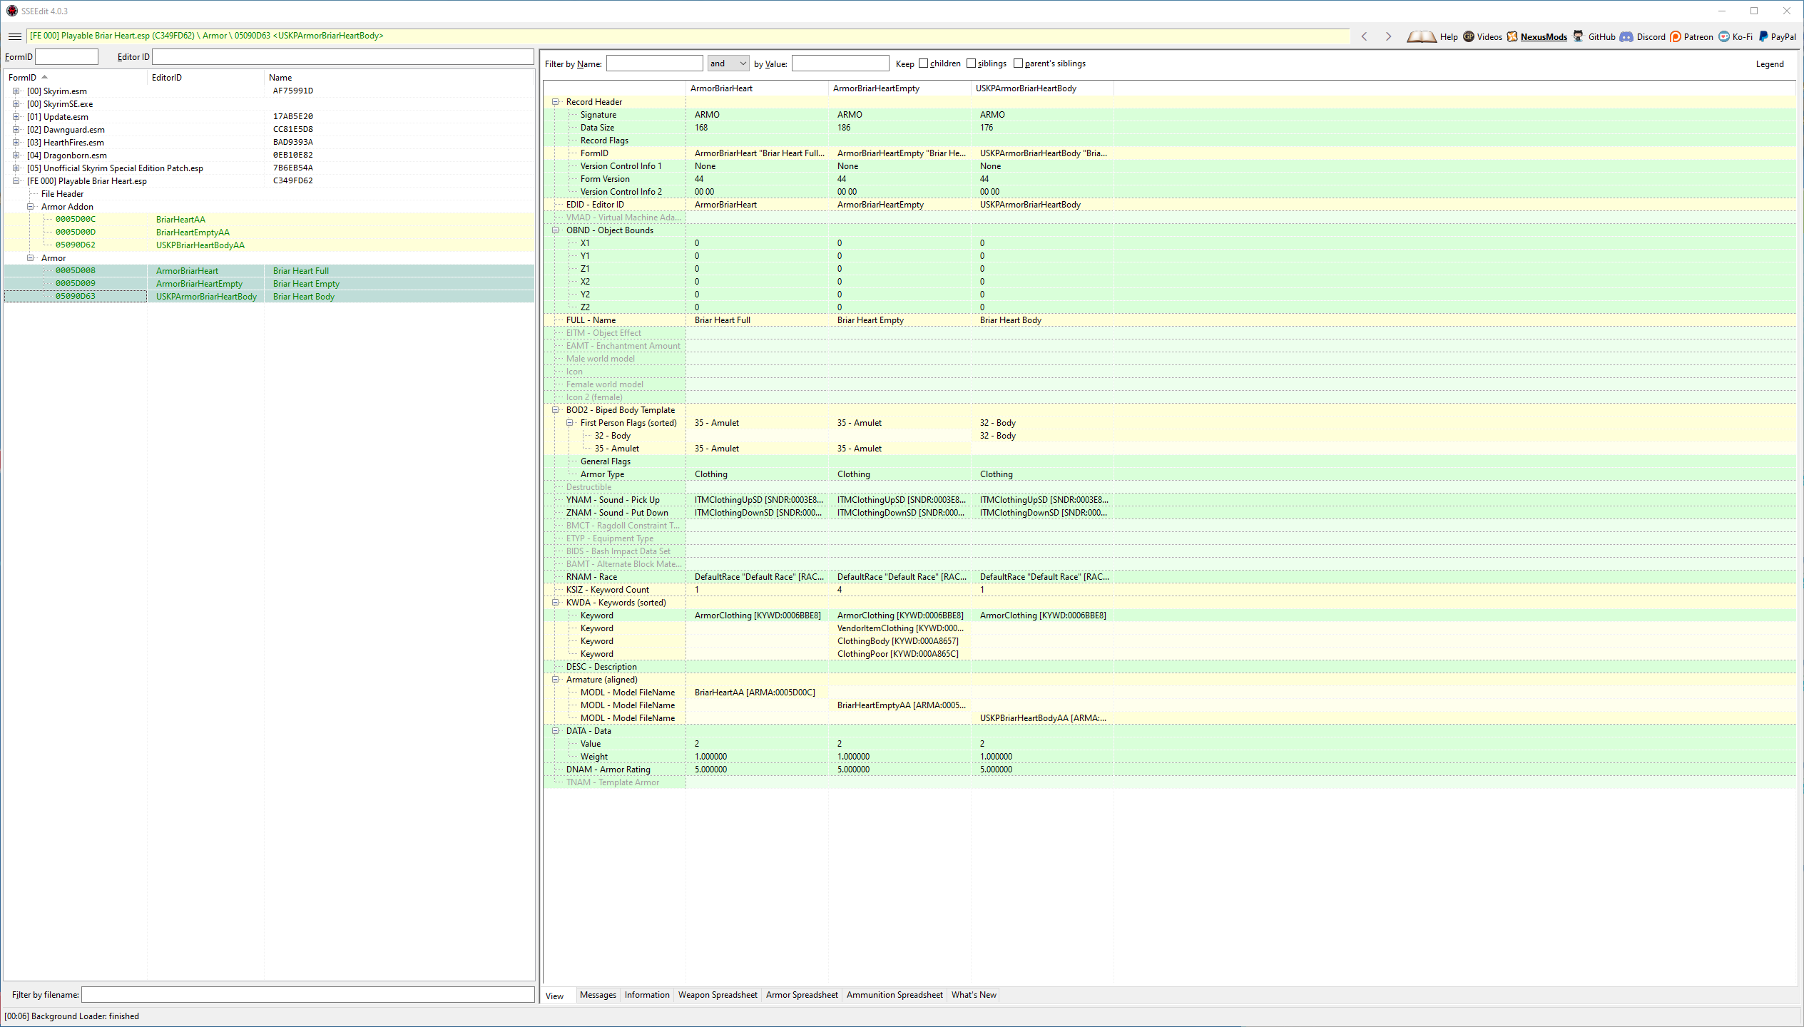Focus the Filter by filename field
The height and width of the screenshot is (1027, 1804).
coord(308,994)
